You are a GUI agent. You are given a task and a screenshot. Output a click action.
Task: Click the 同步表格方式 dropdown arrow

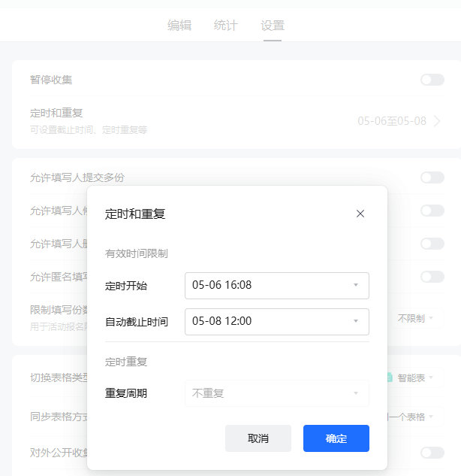(x=431, y=417)
